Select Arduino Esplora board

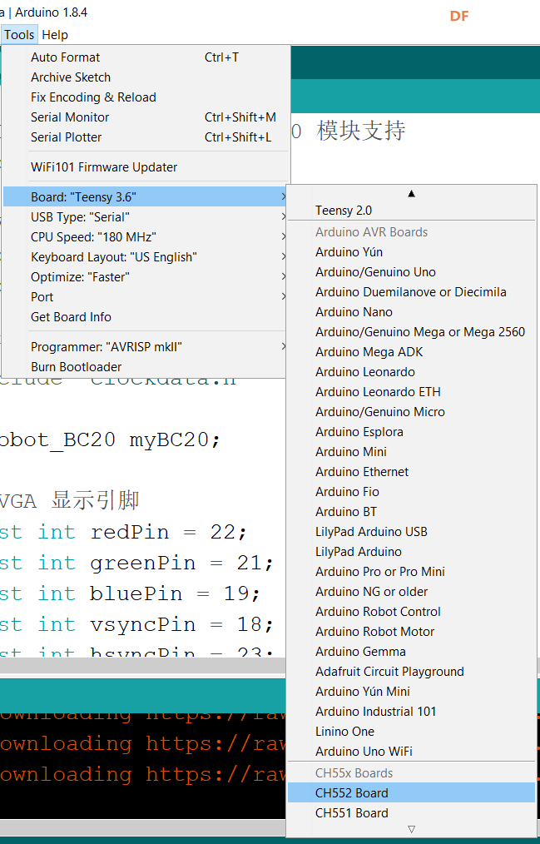point(412,431)
